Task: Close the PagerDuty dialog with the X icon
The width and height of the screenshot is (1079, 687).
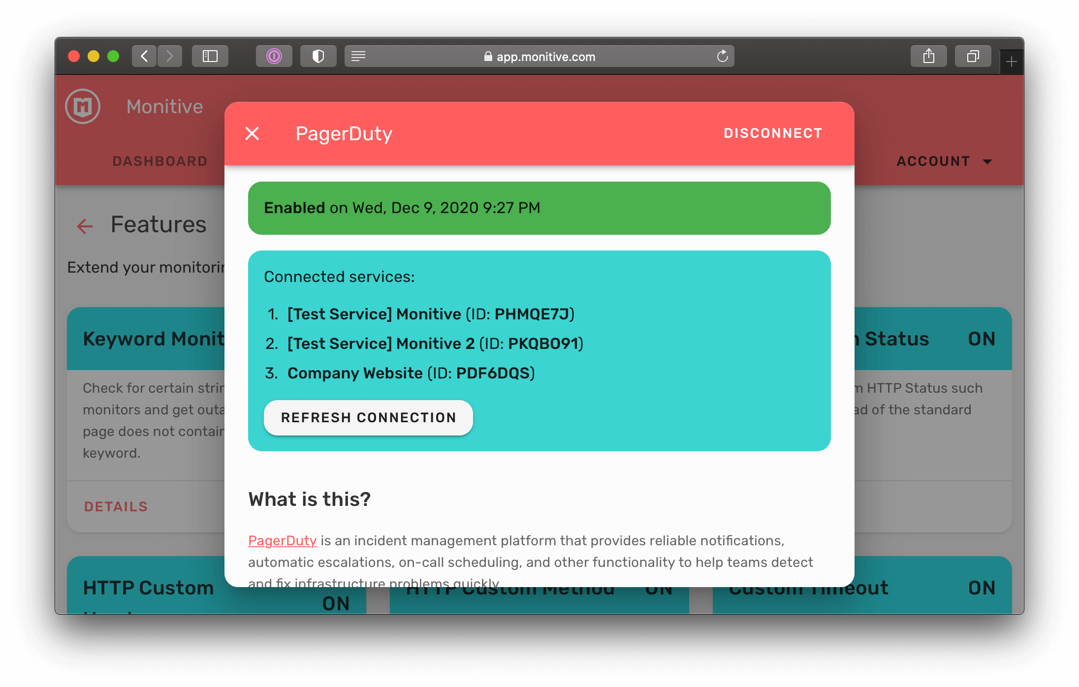Action: (252, 133)
